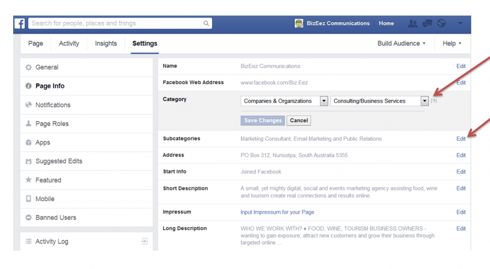Switch to the Page tab
This screenshot has height=269, width=490.
click(35, 43)
